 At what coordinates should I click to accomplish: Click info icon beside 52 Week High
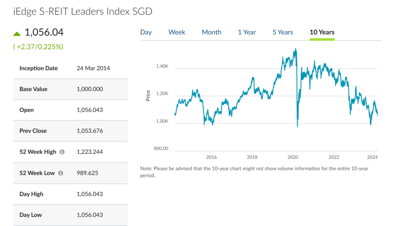tap(62, 152)
